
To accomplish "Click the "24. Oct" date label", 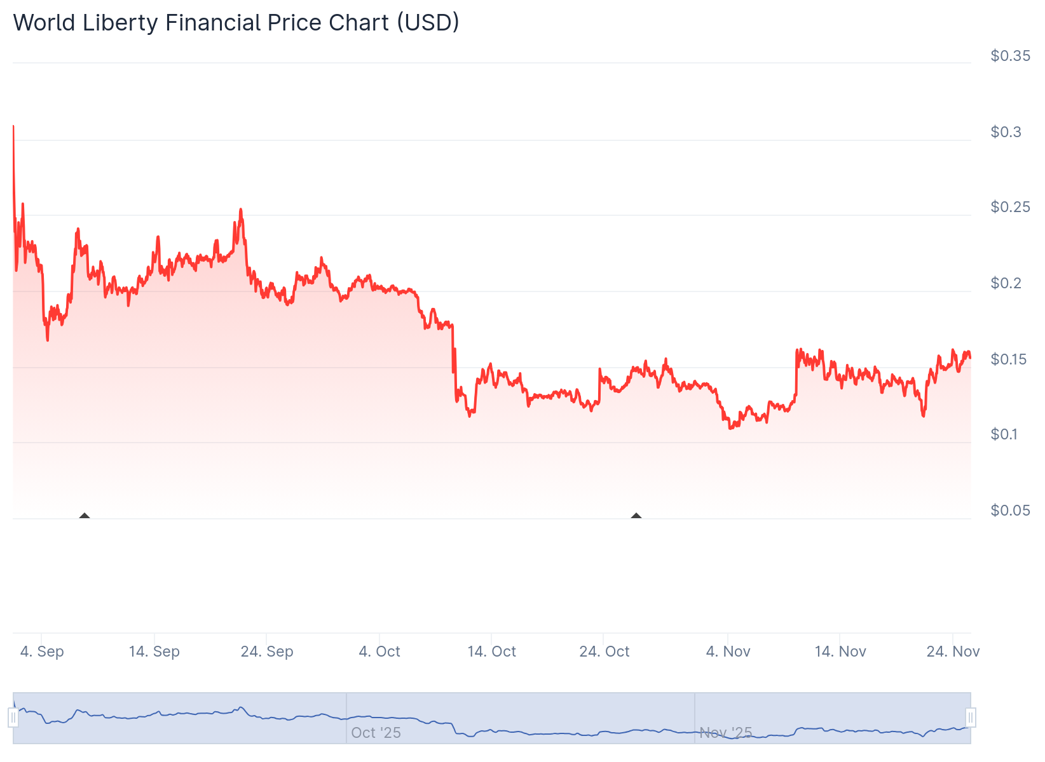I will pyautogui.click(x=604, y=652).
